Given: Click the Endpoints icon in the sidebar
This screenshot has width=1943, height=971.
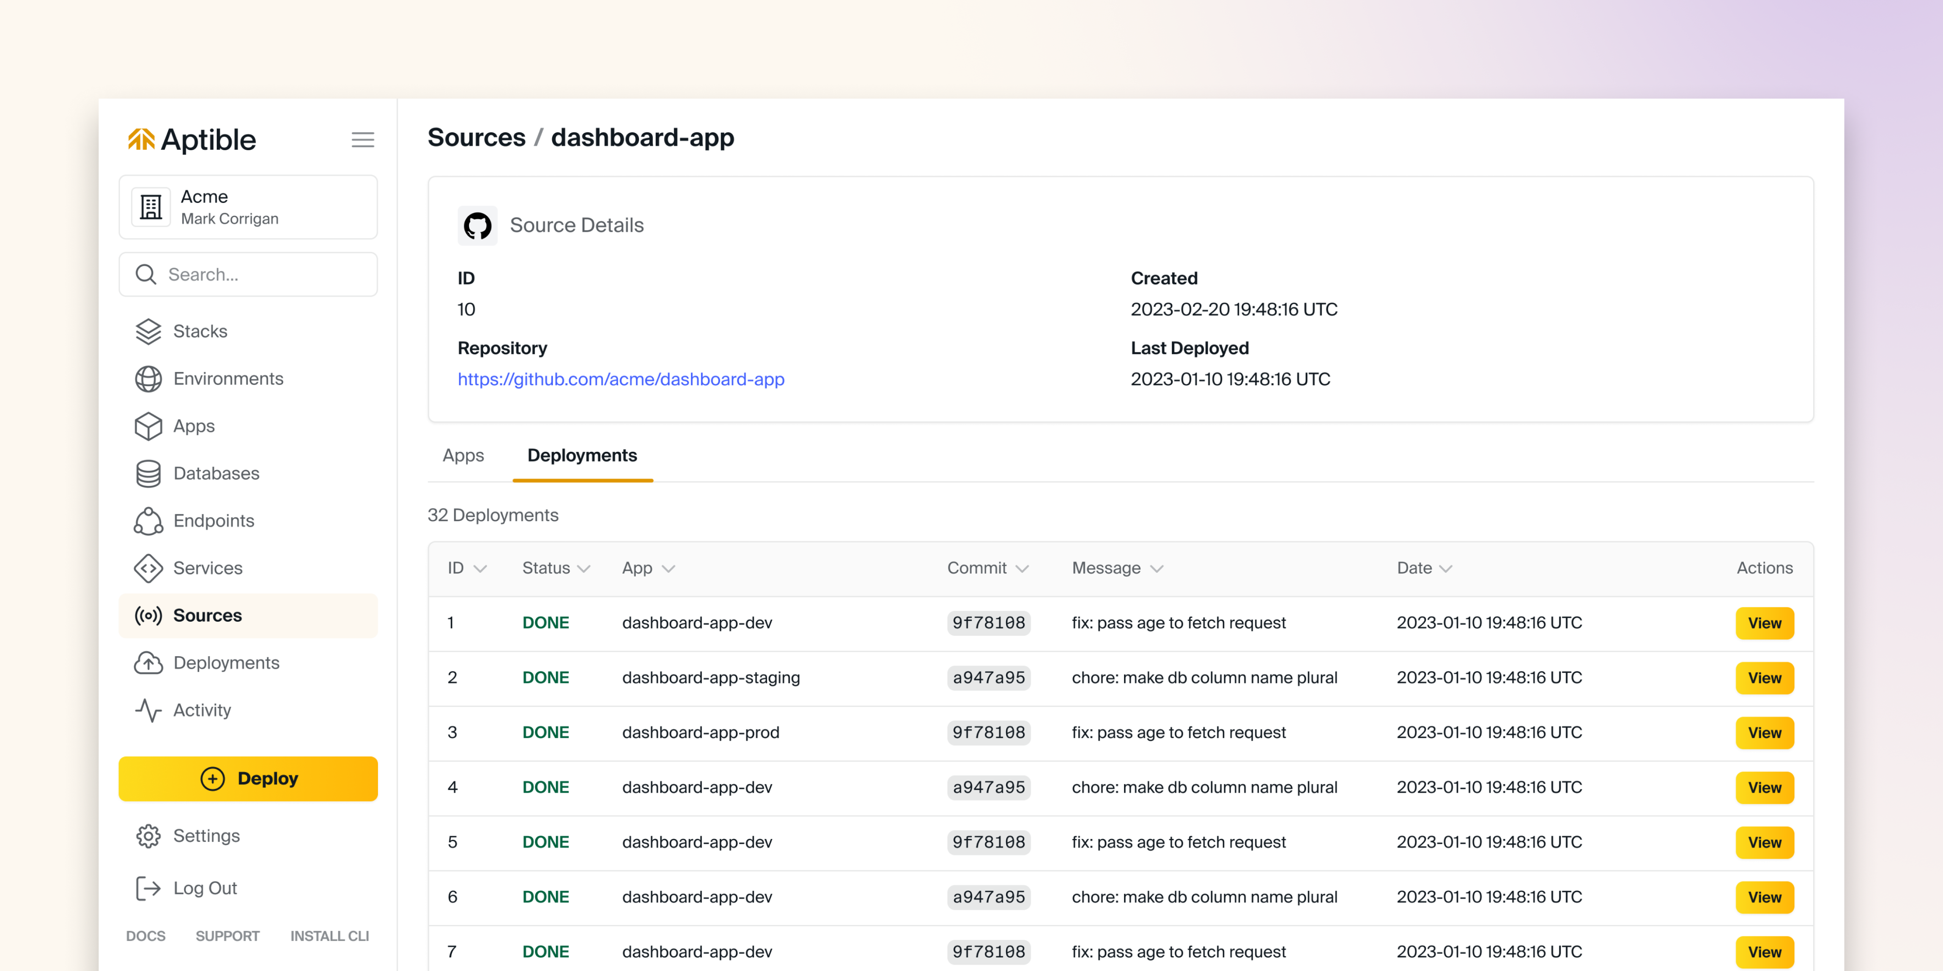Looking at the screenshot, I should point(148,521).
